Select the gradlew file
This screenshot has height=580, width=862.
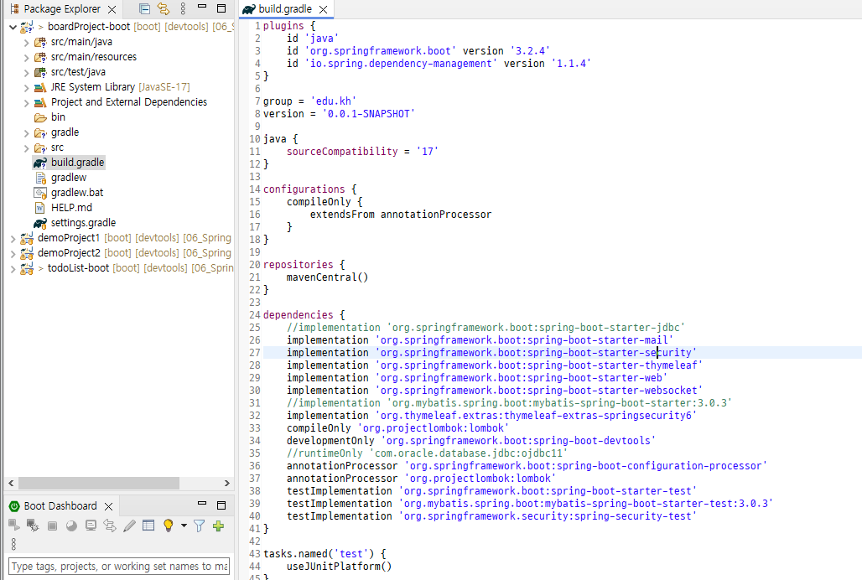pyautogui.click(x=69, y=178)
